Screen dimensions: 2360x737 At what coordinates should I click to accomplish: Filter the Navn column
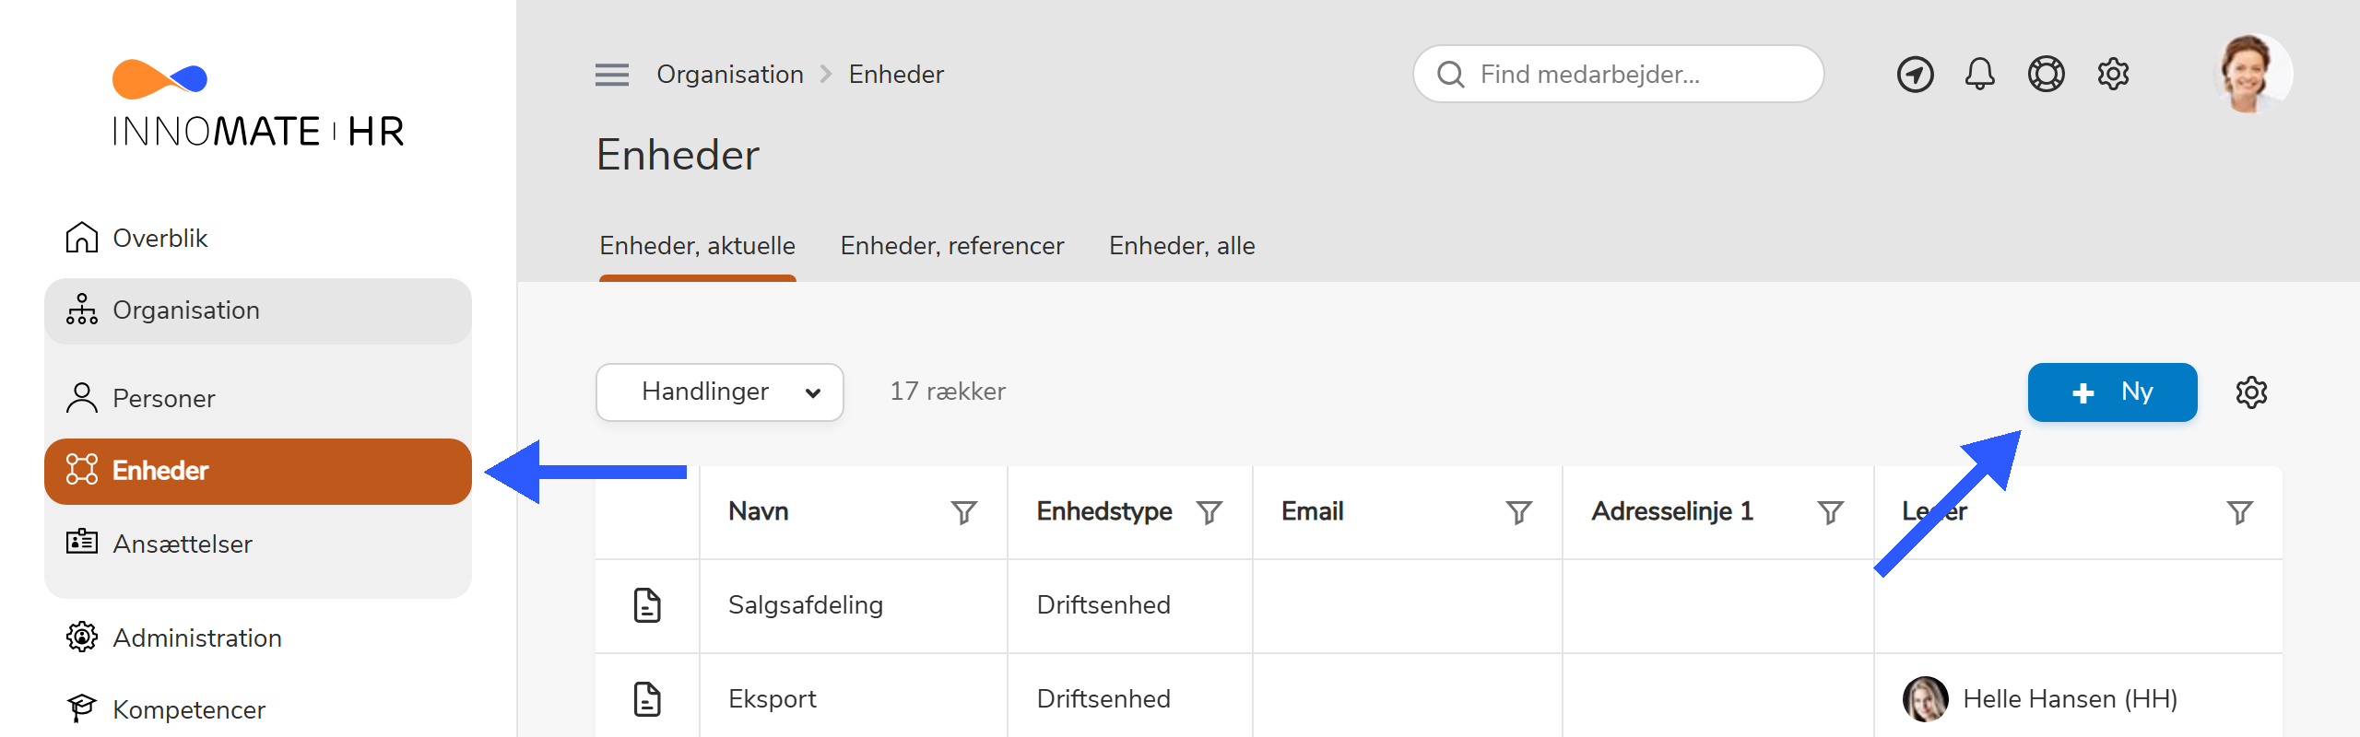coord(963,512)
